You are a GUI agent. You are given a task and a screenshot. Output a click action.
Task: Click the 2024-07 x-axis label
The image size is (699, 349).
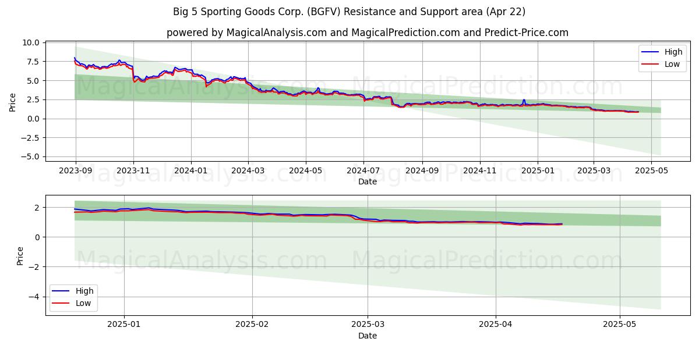(363, 172)
